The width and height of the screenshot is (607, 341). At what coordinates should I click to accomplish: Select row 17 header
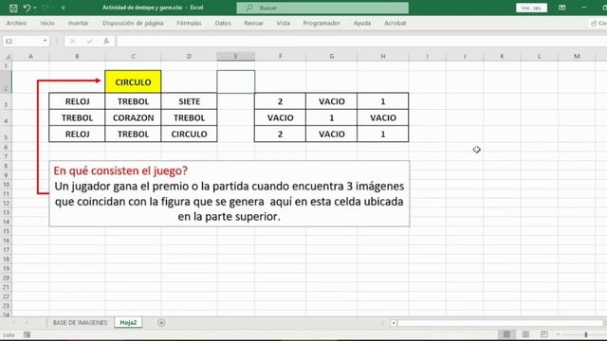(x=6, y=250)
